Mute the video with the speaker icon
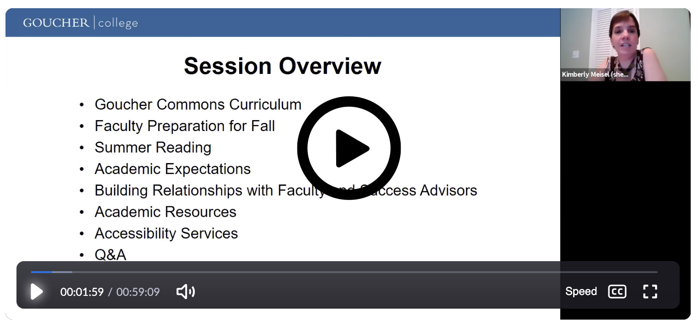Image resolution: width=698 pixels, height=326 pixels. [x=185, y=291]
